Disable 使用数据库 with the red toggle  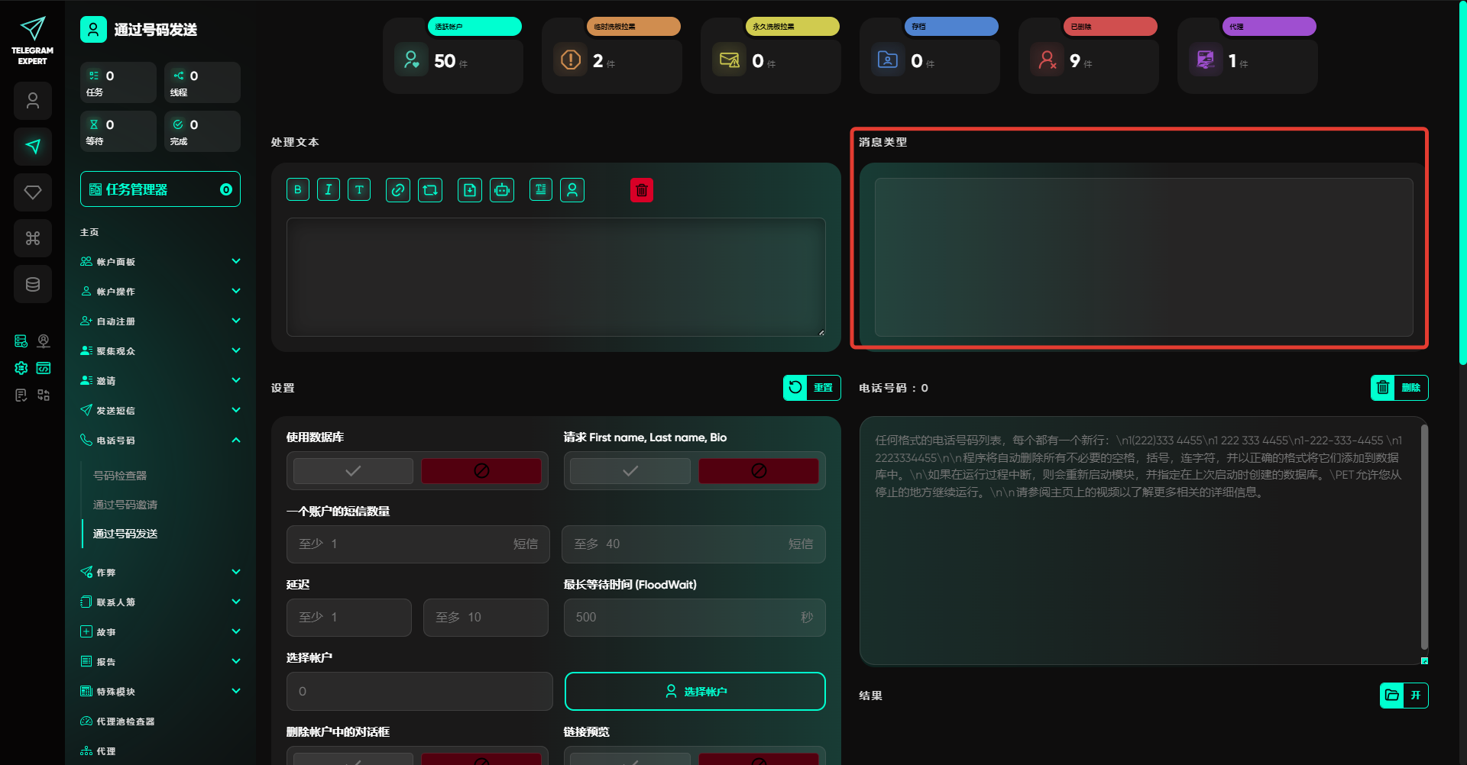481,471
